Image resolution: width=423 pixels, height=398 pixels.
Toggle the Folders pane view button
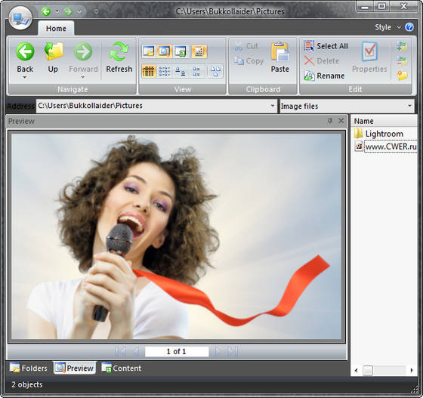point(149,51)
